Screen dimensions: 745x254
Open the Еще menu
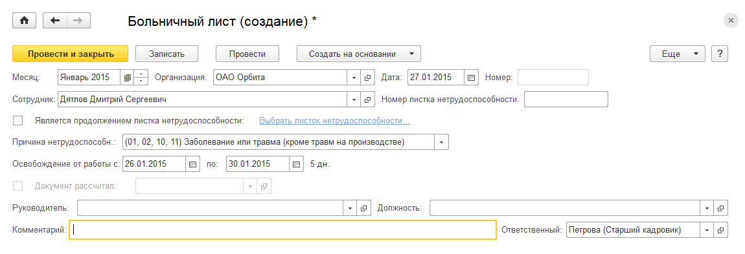pyautogui.click(x=677, y=54)
